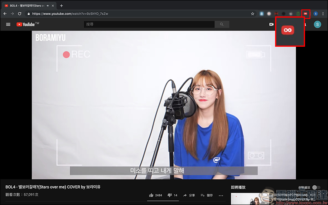Close the BOL4 YouTube browser tab
The image size is (328, 205).
[53, 6]
